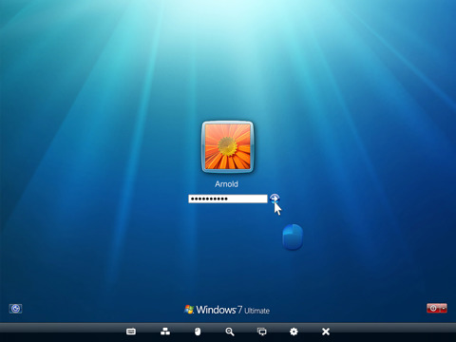
Task: Close the remote session with X icon
Action: pos(326,332)
